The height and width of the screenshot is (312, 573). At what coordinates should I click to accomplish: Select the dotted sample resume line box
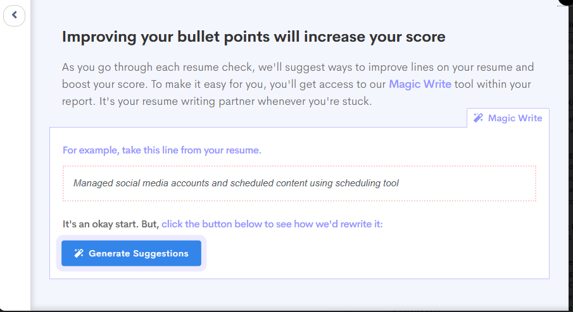pos(299,183)
